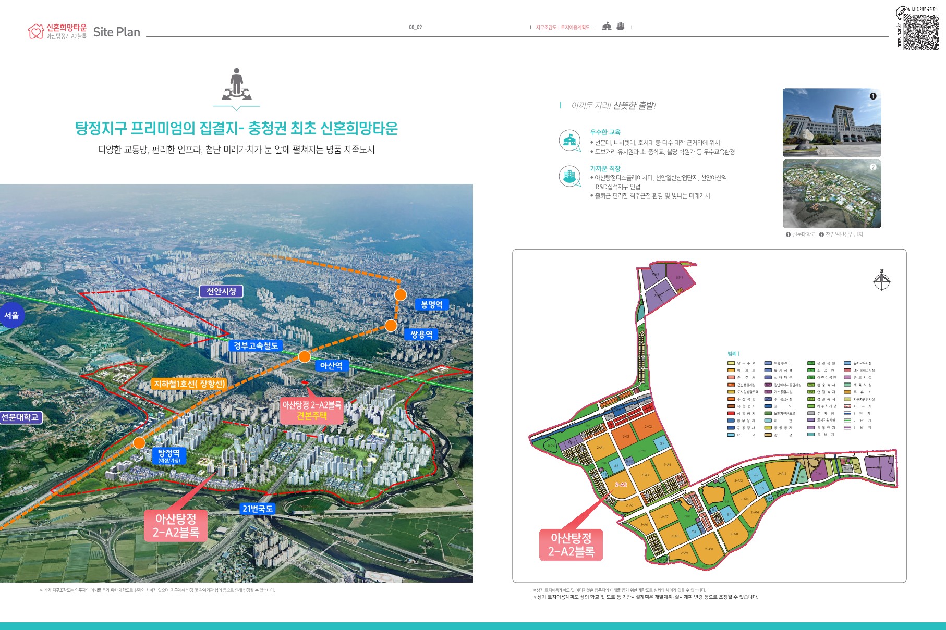Click block 2-A4 on the land-use map
Screen dimensions: 946x630
tap(667, 465)
